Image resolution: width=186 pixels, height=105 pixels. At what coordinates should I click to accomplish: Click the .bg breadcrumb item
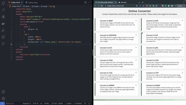(52, 6)
